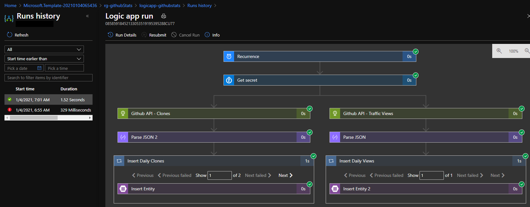This screenshot has height=207, width=530.
Task: Click the Github API - Traffic Views HTTP icon
Action: tap(335, 113)
